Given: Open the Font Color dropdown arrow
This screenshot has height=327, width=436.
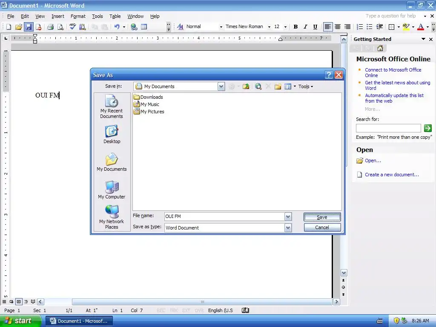Looking at the screenshot, I should coord(427,27).
